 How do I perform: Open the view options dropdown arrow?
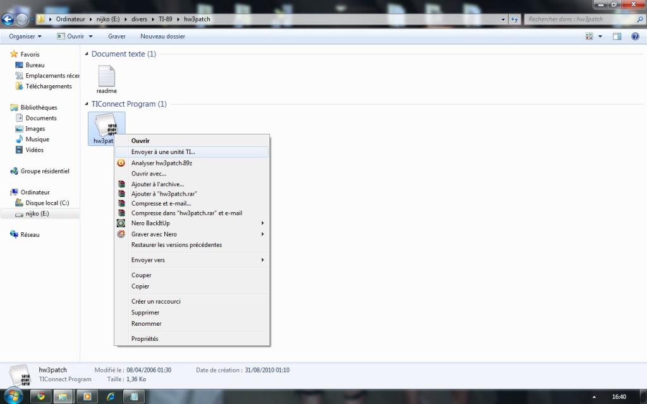tap(600, 36)
